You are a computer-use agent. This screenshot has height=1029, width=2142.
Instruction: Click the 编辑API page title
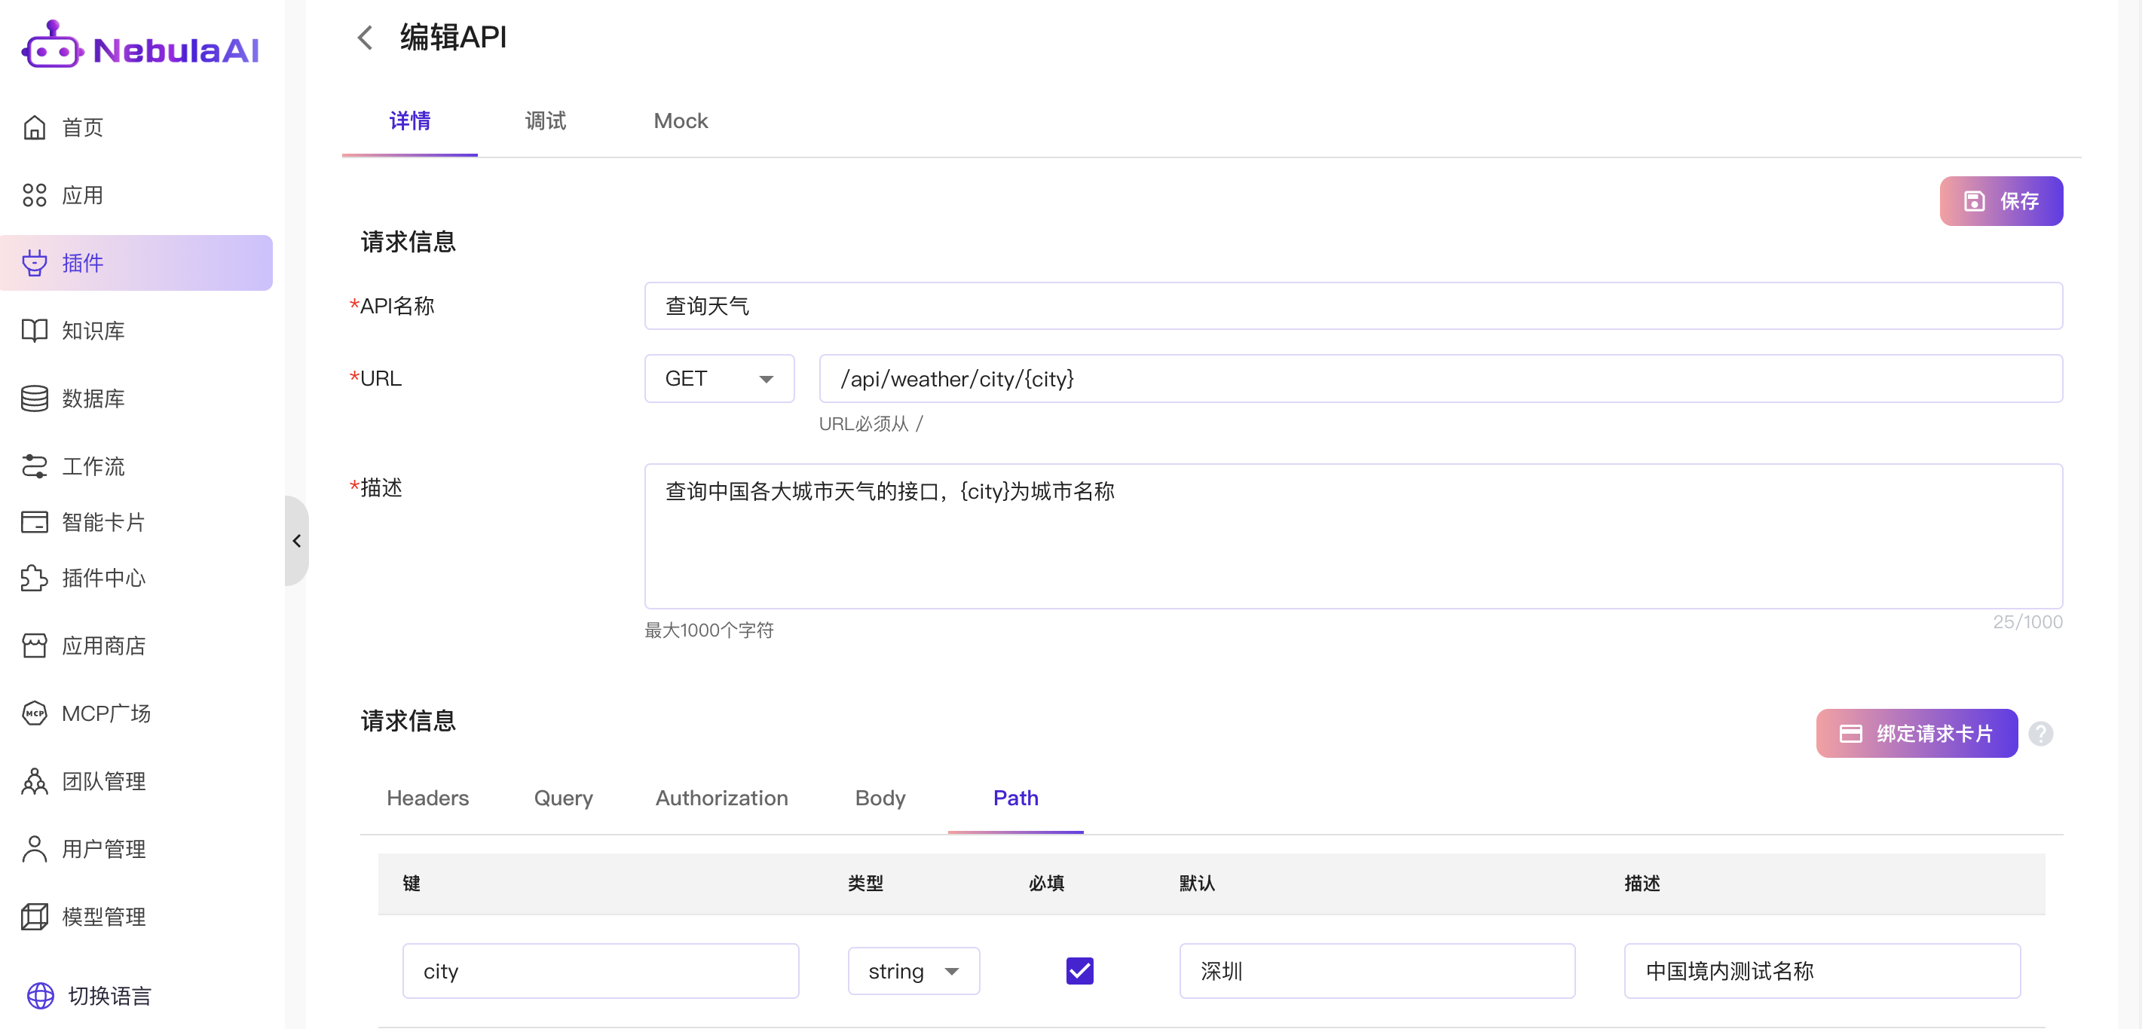453,38
